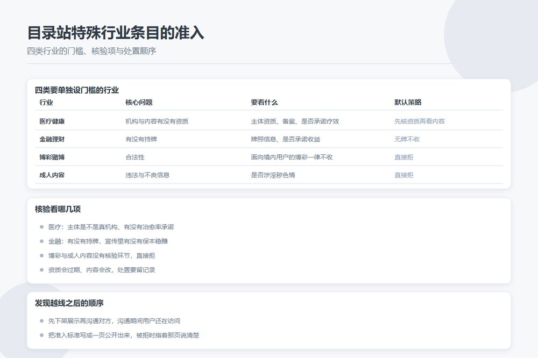The width and height of the screenshot is (538, 358).
Task: Click the cell 先核资质再看内容
Action: [420, 121]
